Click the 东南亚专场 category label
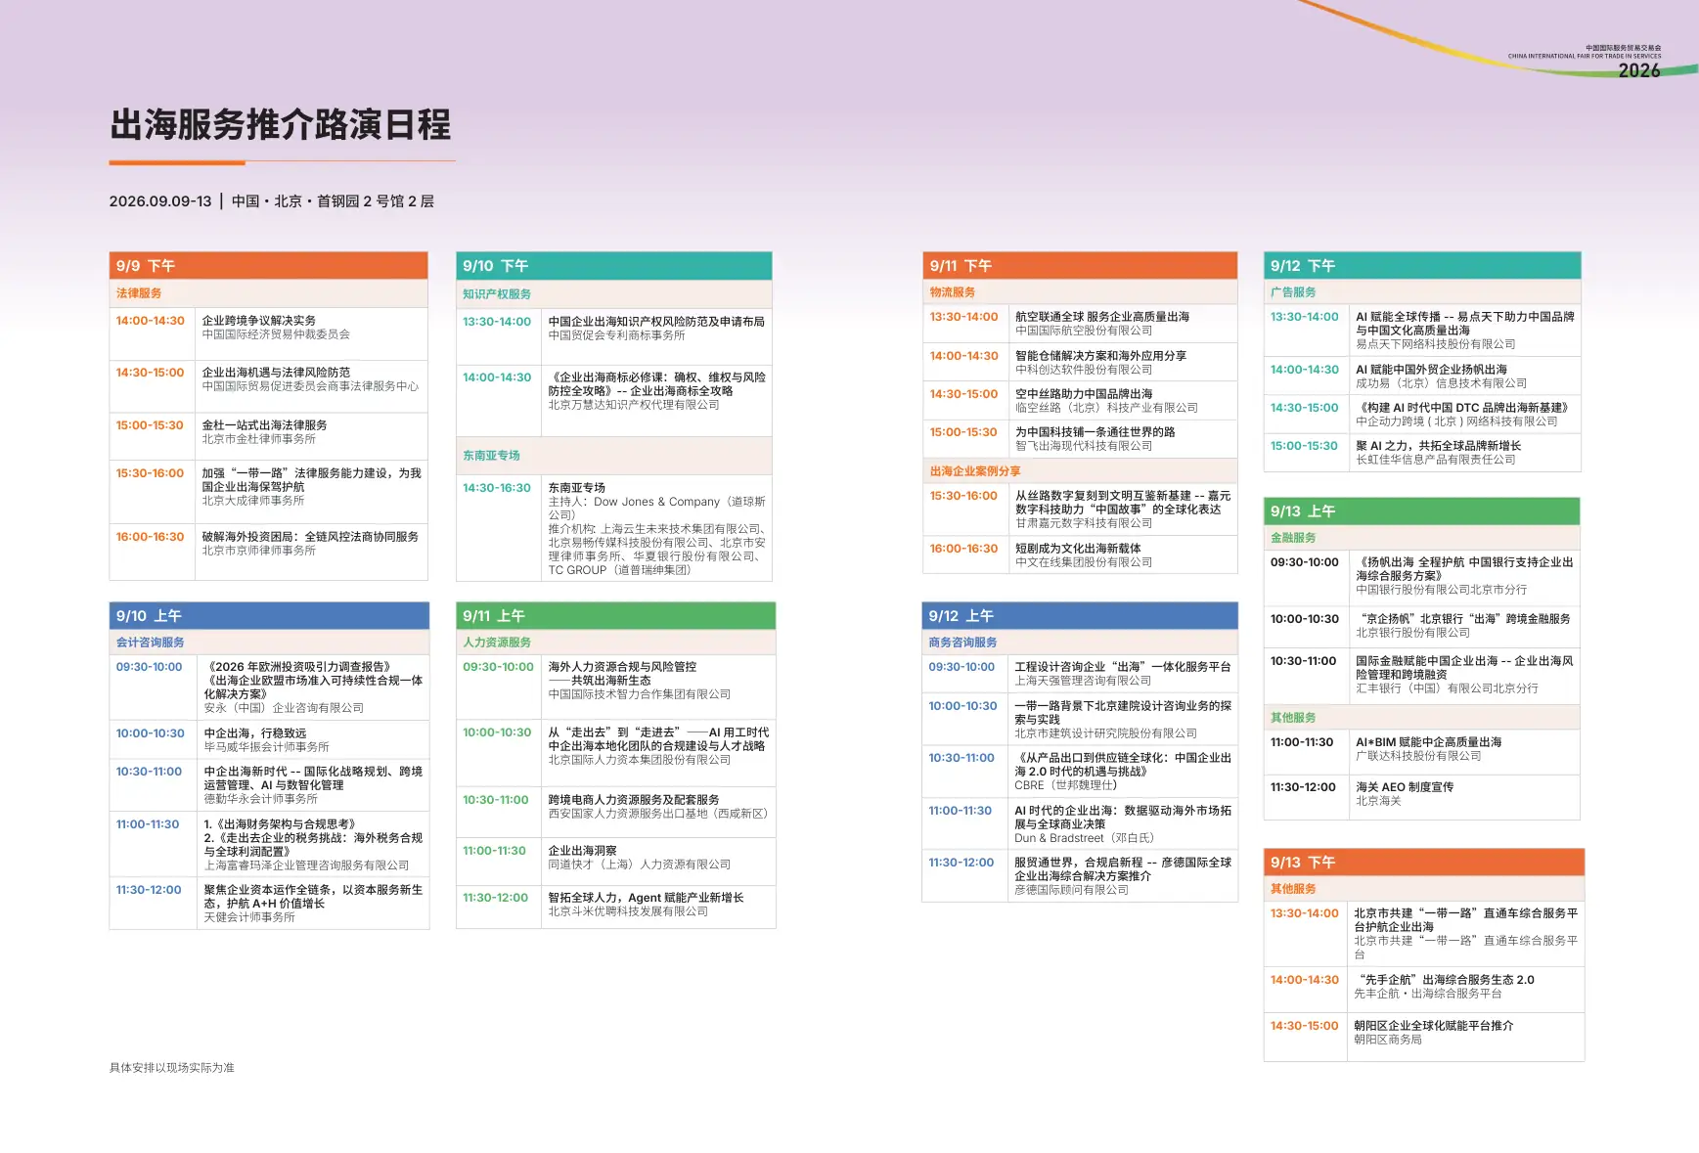The height and width of the screenshot is (1153, 1699). [x=491, y=456]
